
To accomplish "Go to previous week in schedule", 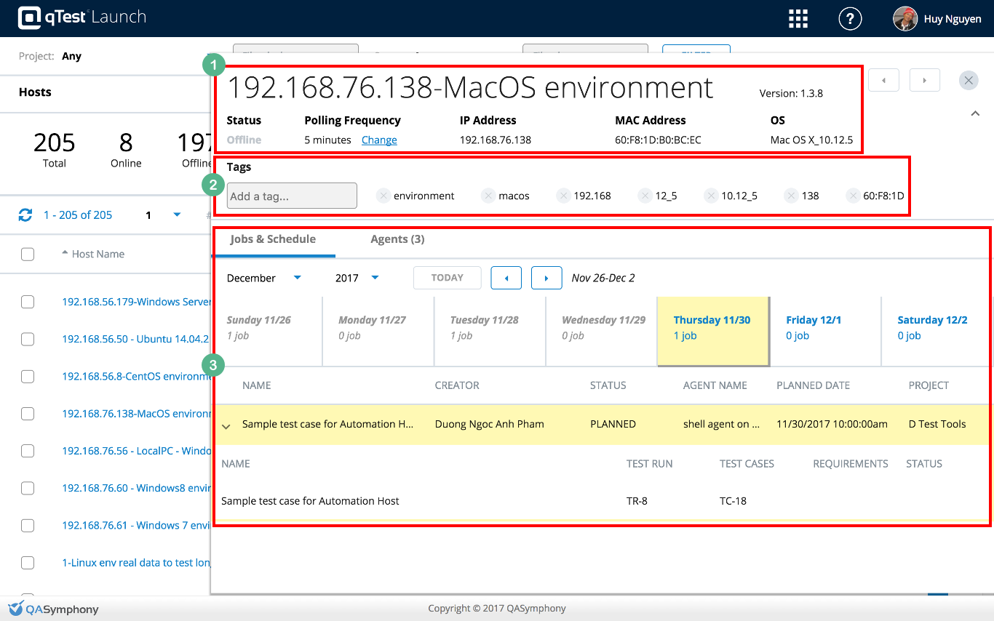I will (506, 278).
